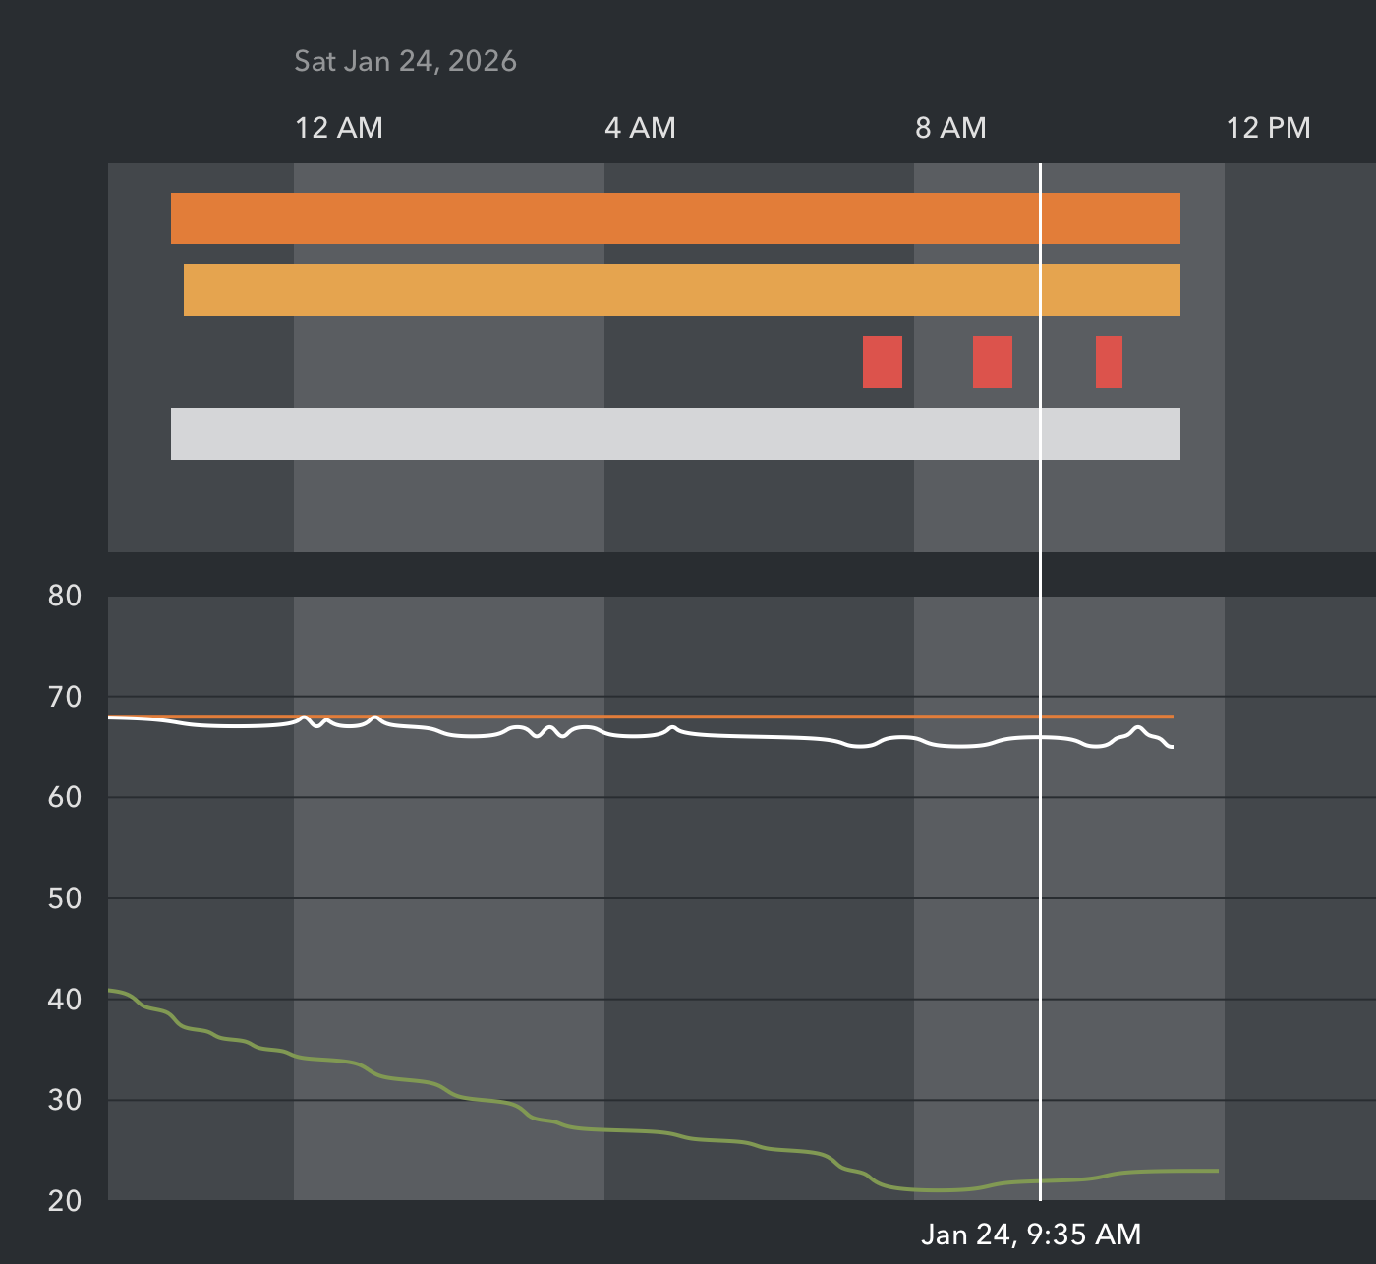Click the 50 y-axis label
Screen dimensions: 1376x1264
click(x=65, y=898)
